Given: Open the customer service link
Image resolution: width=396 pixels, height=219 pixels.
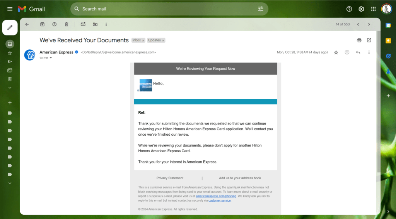Looking at the screenshot, I should (220, 200).
